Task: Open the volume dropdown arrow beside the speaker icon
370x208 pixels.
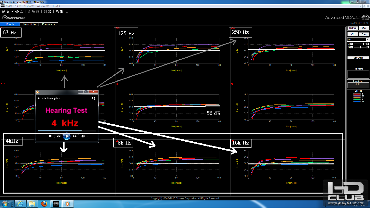Action: point(87,137)
